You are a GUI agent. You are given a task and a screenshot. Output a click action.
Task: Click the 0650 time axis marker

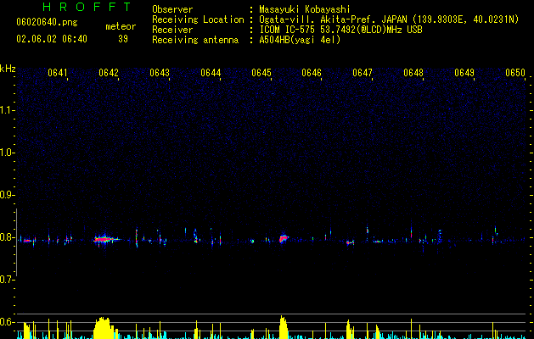pos(515,73)
